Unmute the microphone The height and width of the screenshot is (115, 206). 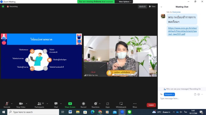[x=7, y=105]
